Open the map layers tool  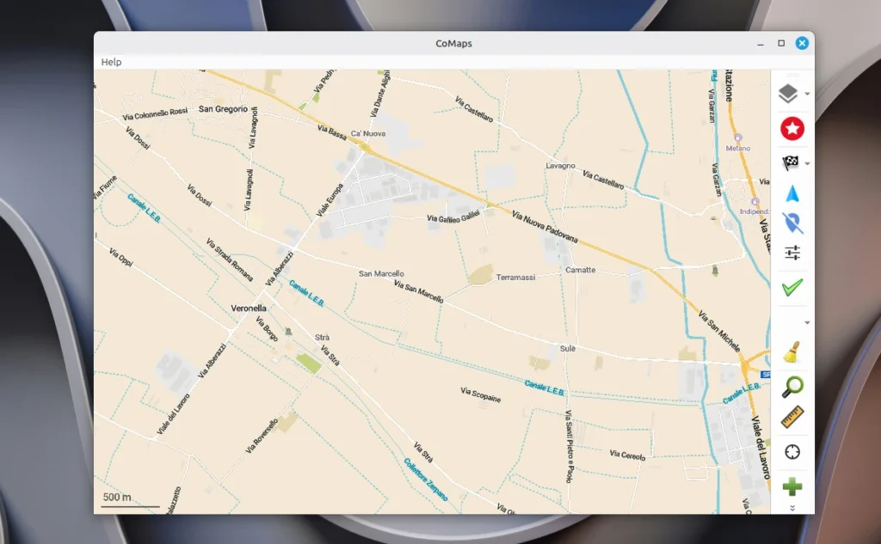pyautogui.click(x=788, y=94)
